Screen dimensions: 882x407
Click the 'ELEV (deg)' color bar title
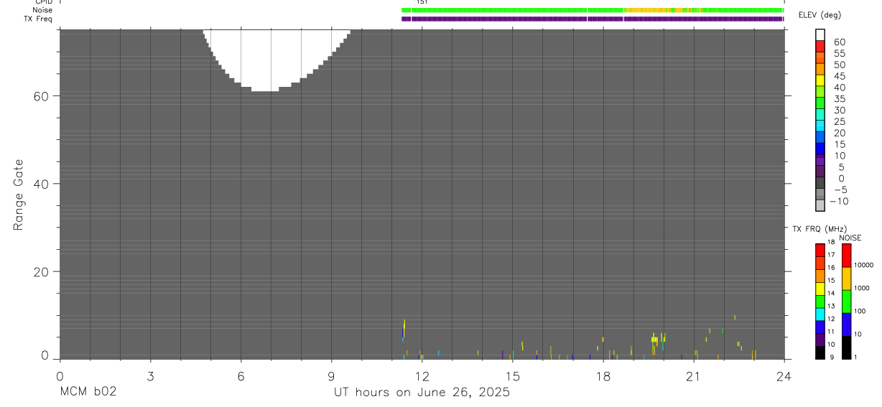pyautogui.click(x=820, y=15)
